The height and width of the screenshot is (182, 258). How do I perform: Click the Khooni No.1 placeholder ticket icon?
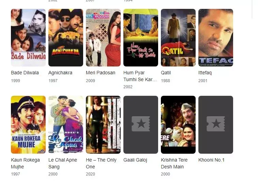[216, 124]
